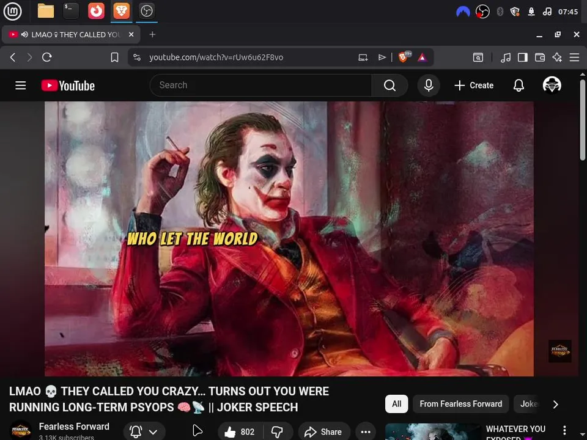Open the WHATEVER YOU EXPOSED video thumbnail
Image resolution: width=587 pixels, height=440 pixels.
pyautogui.click(x=433, y=432)
